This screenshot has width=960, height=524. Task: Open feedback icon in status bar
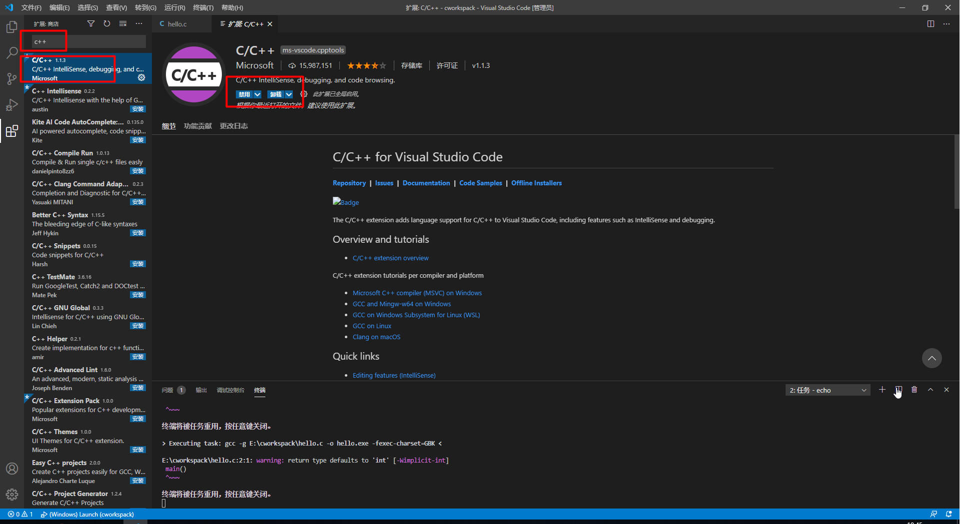pos(934,514)
